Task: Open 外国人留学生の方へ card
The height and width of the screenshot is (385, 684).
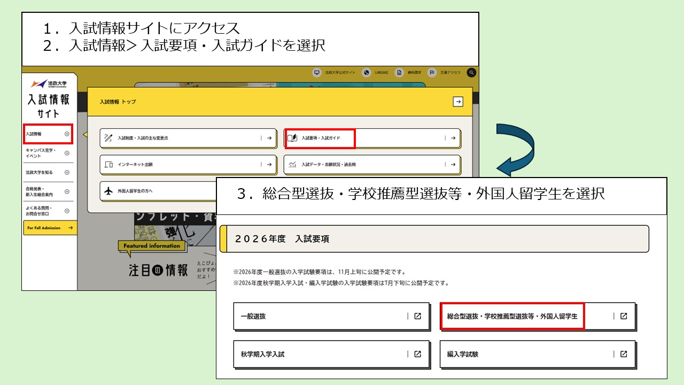Action: pos(158,191)
